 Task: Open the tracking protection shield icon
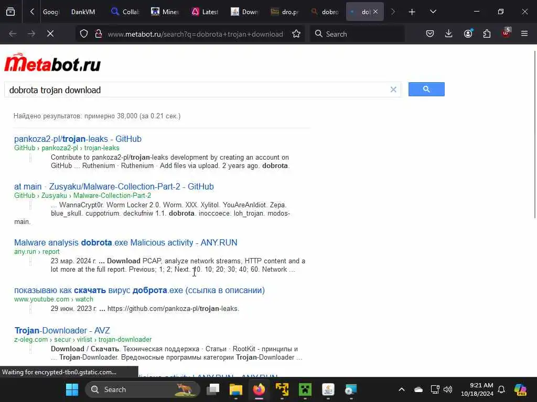tap(84, 34)
